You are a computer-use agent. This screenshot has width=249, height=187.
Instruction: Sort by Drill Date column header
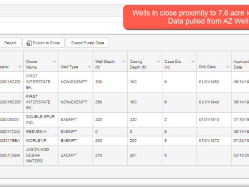tap(207, 67)
